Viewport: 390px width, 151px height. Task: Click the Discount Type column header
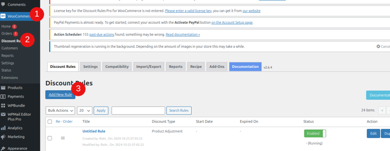click(x=163, y=121)
